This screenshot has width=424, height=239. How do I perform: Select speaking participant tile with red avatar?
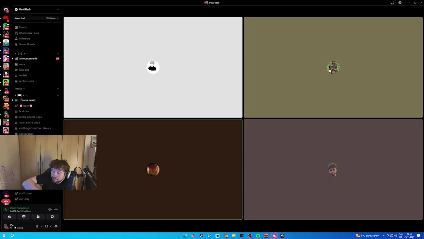tap(153, 170)
